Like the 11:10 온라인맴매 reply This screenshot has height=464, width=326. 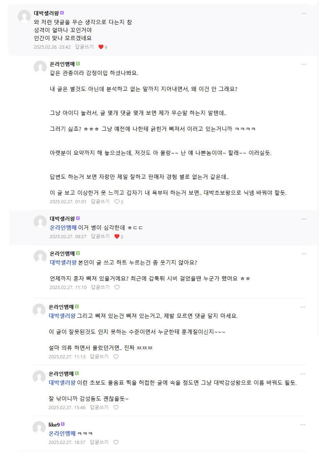pos(117,287)
